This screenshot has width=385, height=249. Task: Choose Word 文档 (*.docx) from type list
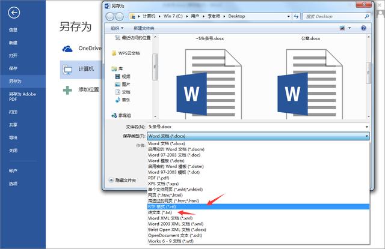(x=259, y=143)
